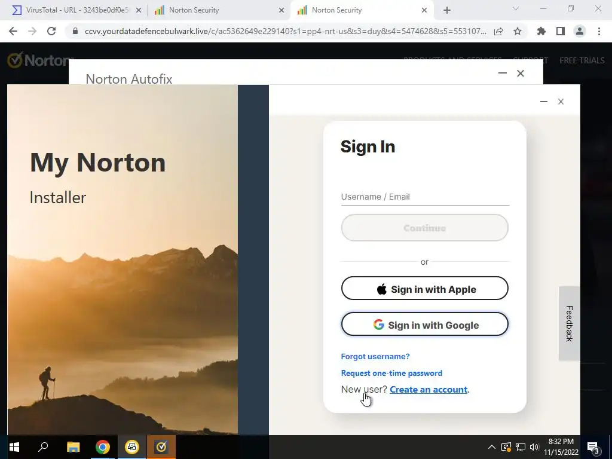612x459 pixels.
Task: Click Request one-time password link
Action: [391, 373]
